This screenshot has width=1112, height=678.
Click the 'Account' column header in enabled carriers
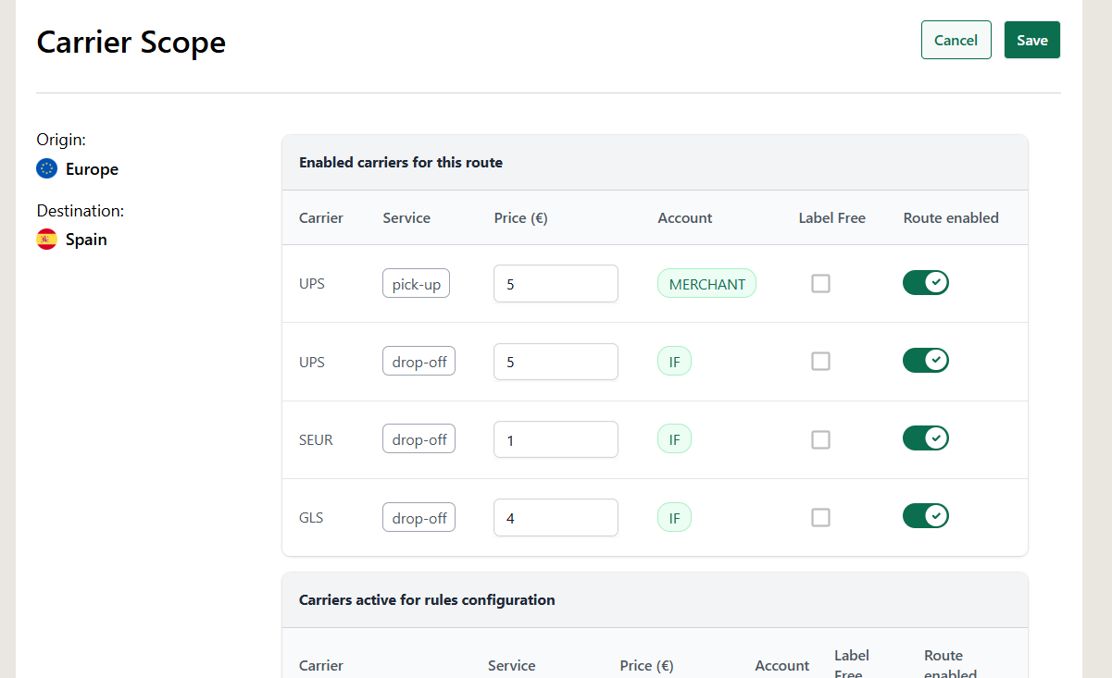pos(685,218)
